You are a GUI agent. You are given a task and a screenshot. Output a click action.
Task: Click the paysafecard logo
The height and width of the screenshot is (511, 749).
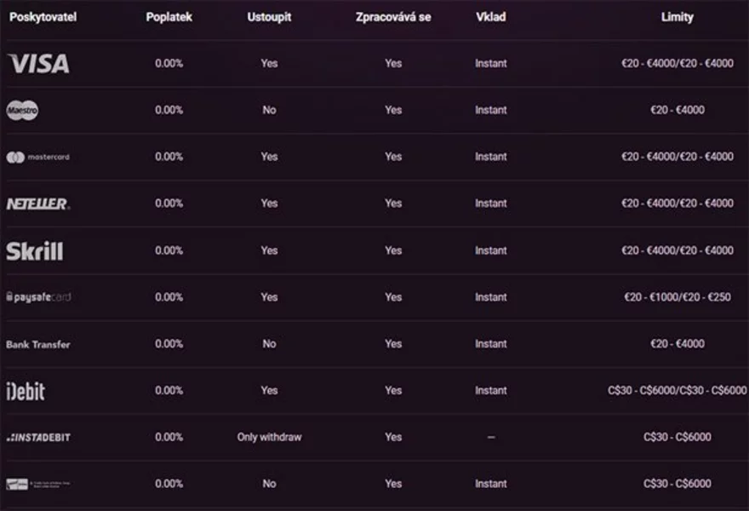click(x=38, y=297)
